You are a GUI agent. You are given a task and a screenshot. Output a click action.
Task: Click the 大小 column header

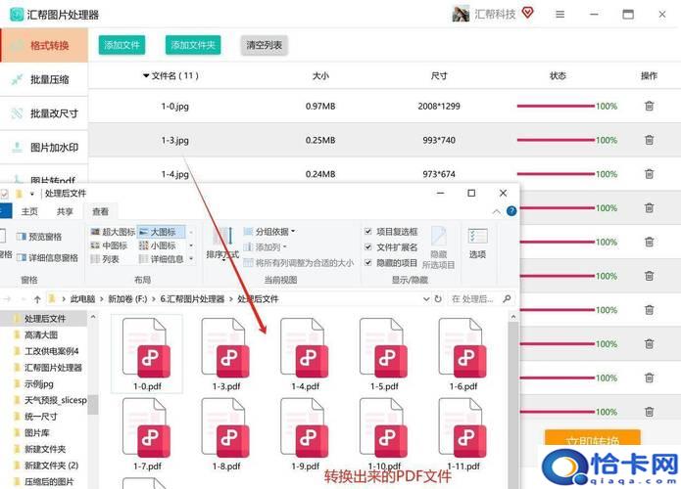(x=320, y=76)
